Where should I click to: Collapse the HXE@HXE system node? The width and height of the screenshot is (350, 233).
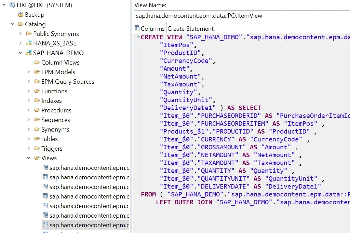click(4, 5)
